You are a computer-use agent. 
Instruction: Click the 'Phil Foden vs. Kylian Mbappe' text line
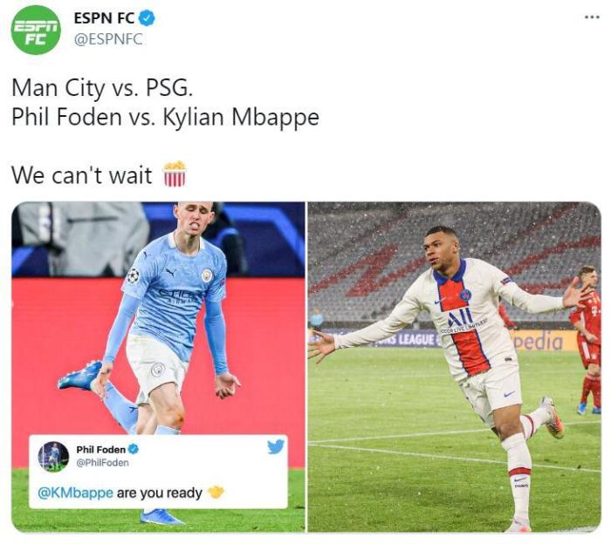[x=165, y=117]
